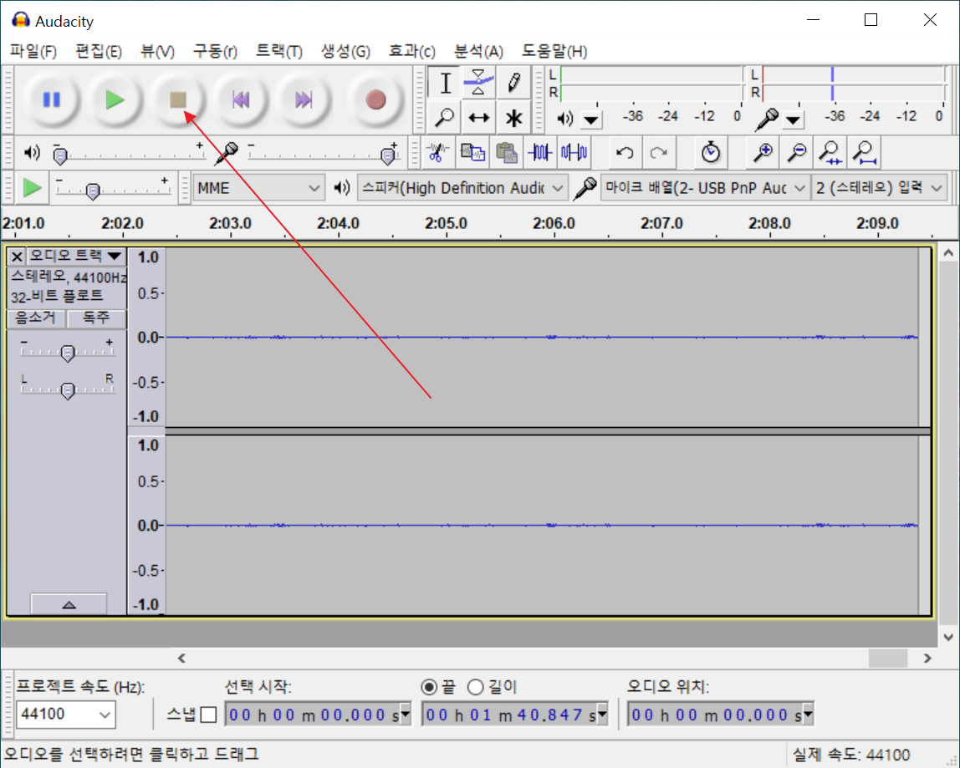960x768 pixels.
Task: Open the 프로젝트 속도 44100 dropdown
Action: click(66, 715)
